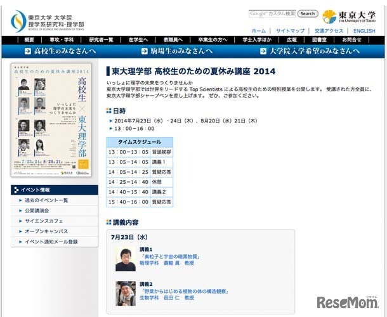Open 公開講演会 in the sidebar
This screenshot has height=317, width=387.
click(37, 210)
